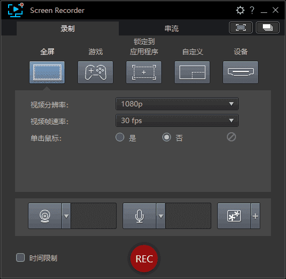286x279 pixels.
Task: Start recording with the REC button
Action: [144, 259]
